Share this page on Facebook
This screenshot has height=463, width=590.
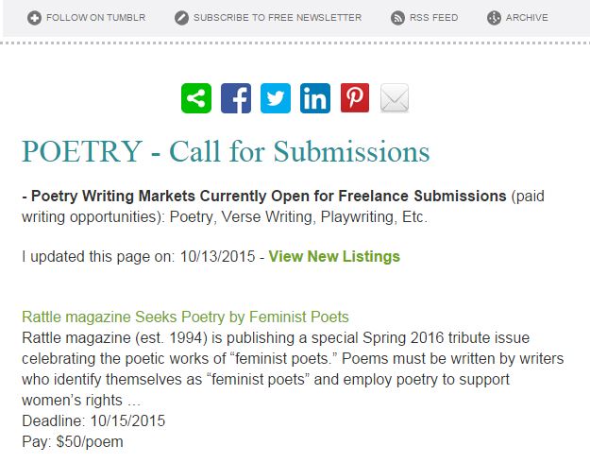(236, 99)
